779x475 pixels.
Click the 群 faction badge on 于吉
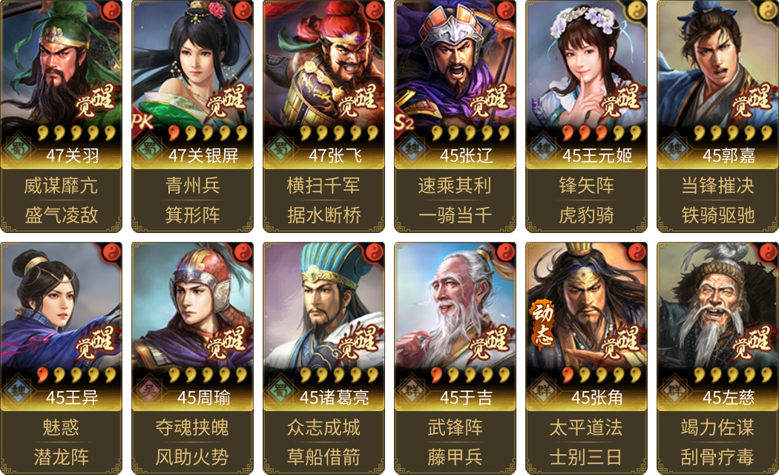click(411, 390)
